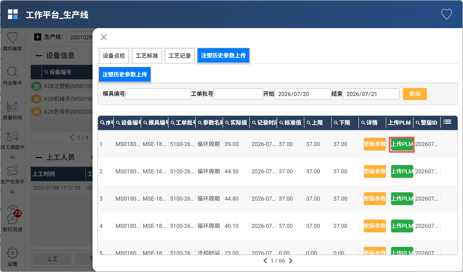Screen dimensions: 463x272
Task: Go to next page of 66
Action: coord(291,261)
